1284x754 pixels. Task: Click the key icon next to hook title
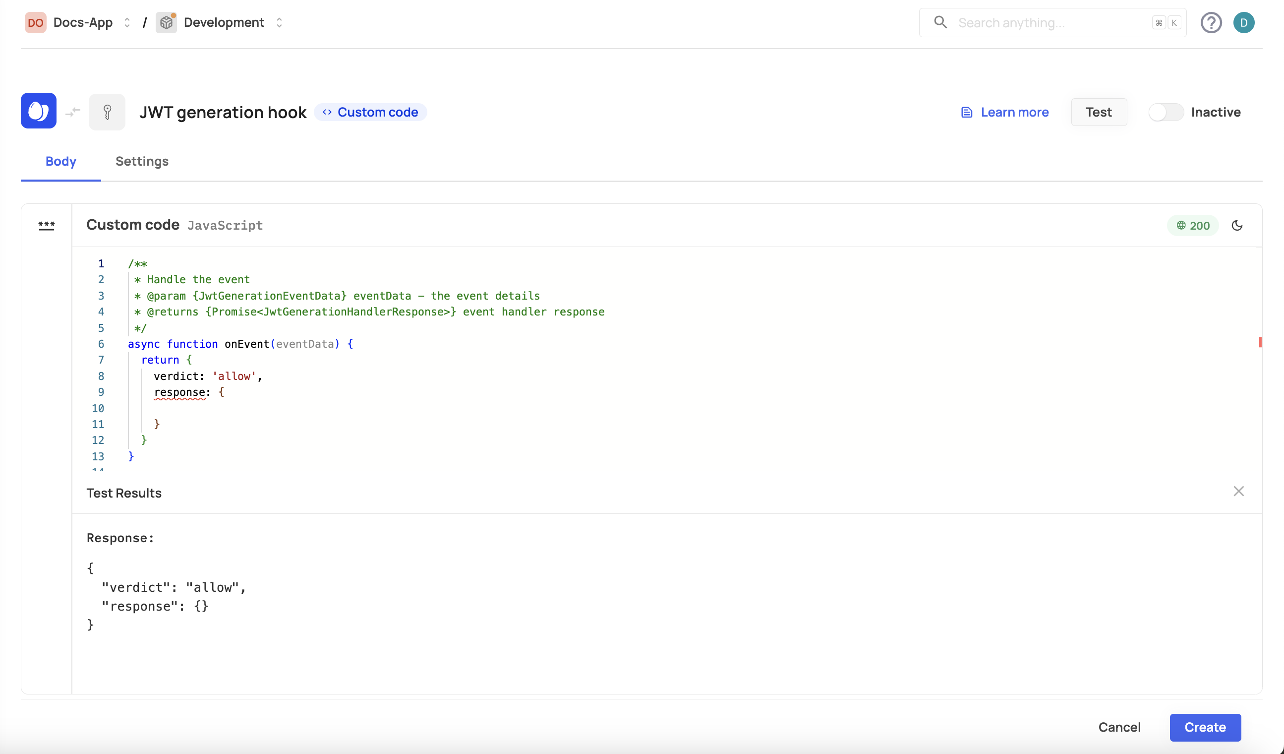pos(107,112)
